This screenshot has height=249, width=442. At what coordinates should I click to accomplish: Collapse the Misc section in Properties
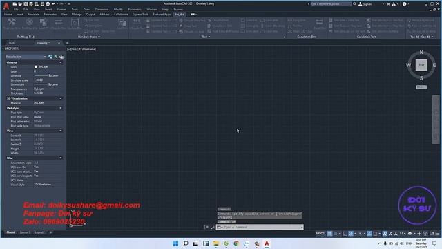[61, 158]
